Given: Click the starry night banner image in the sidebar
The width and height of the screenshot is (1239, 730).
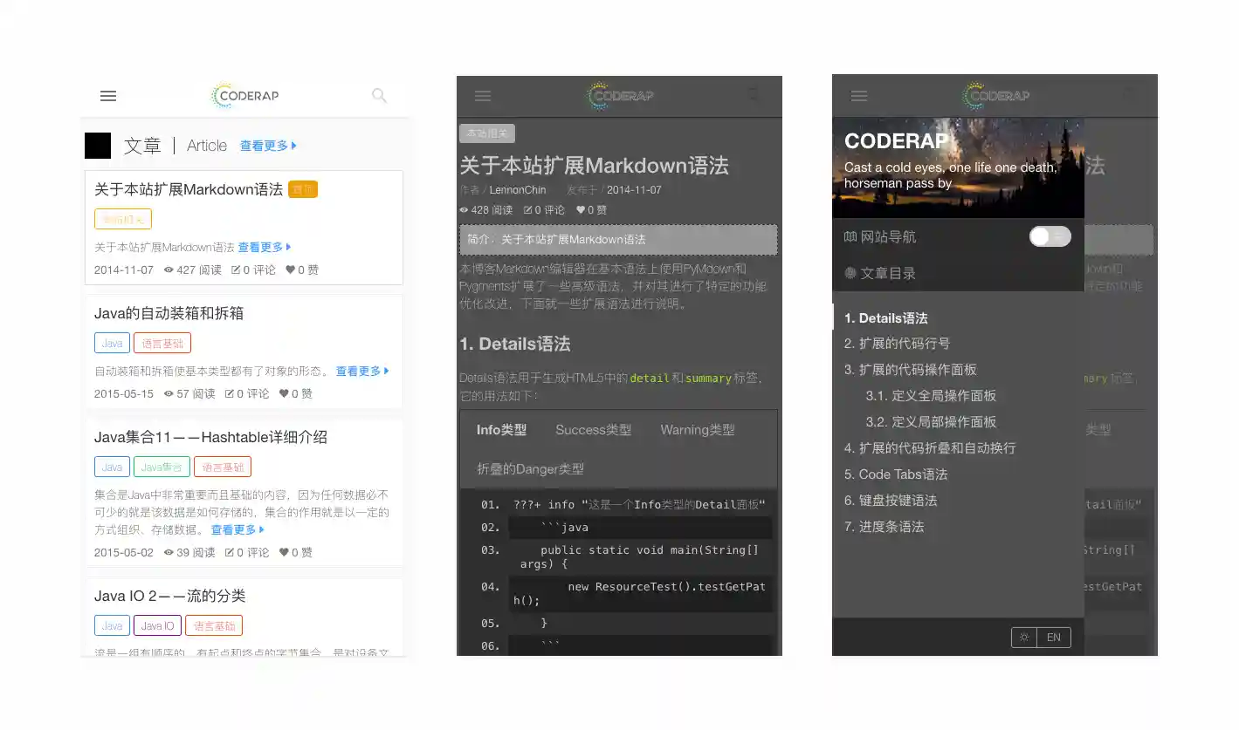Looking at the screenshot, I should [x=958, y=168].
